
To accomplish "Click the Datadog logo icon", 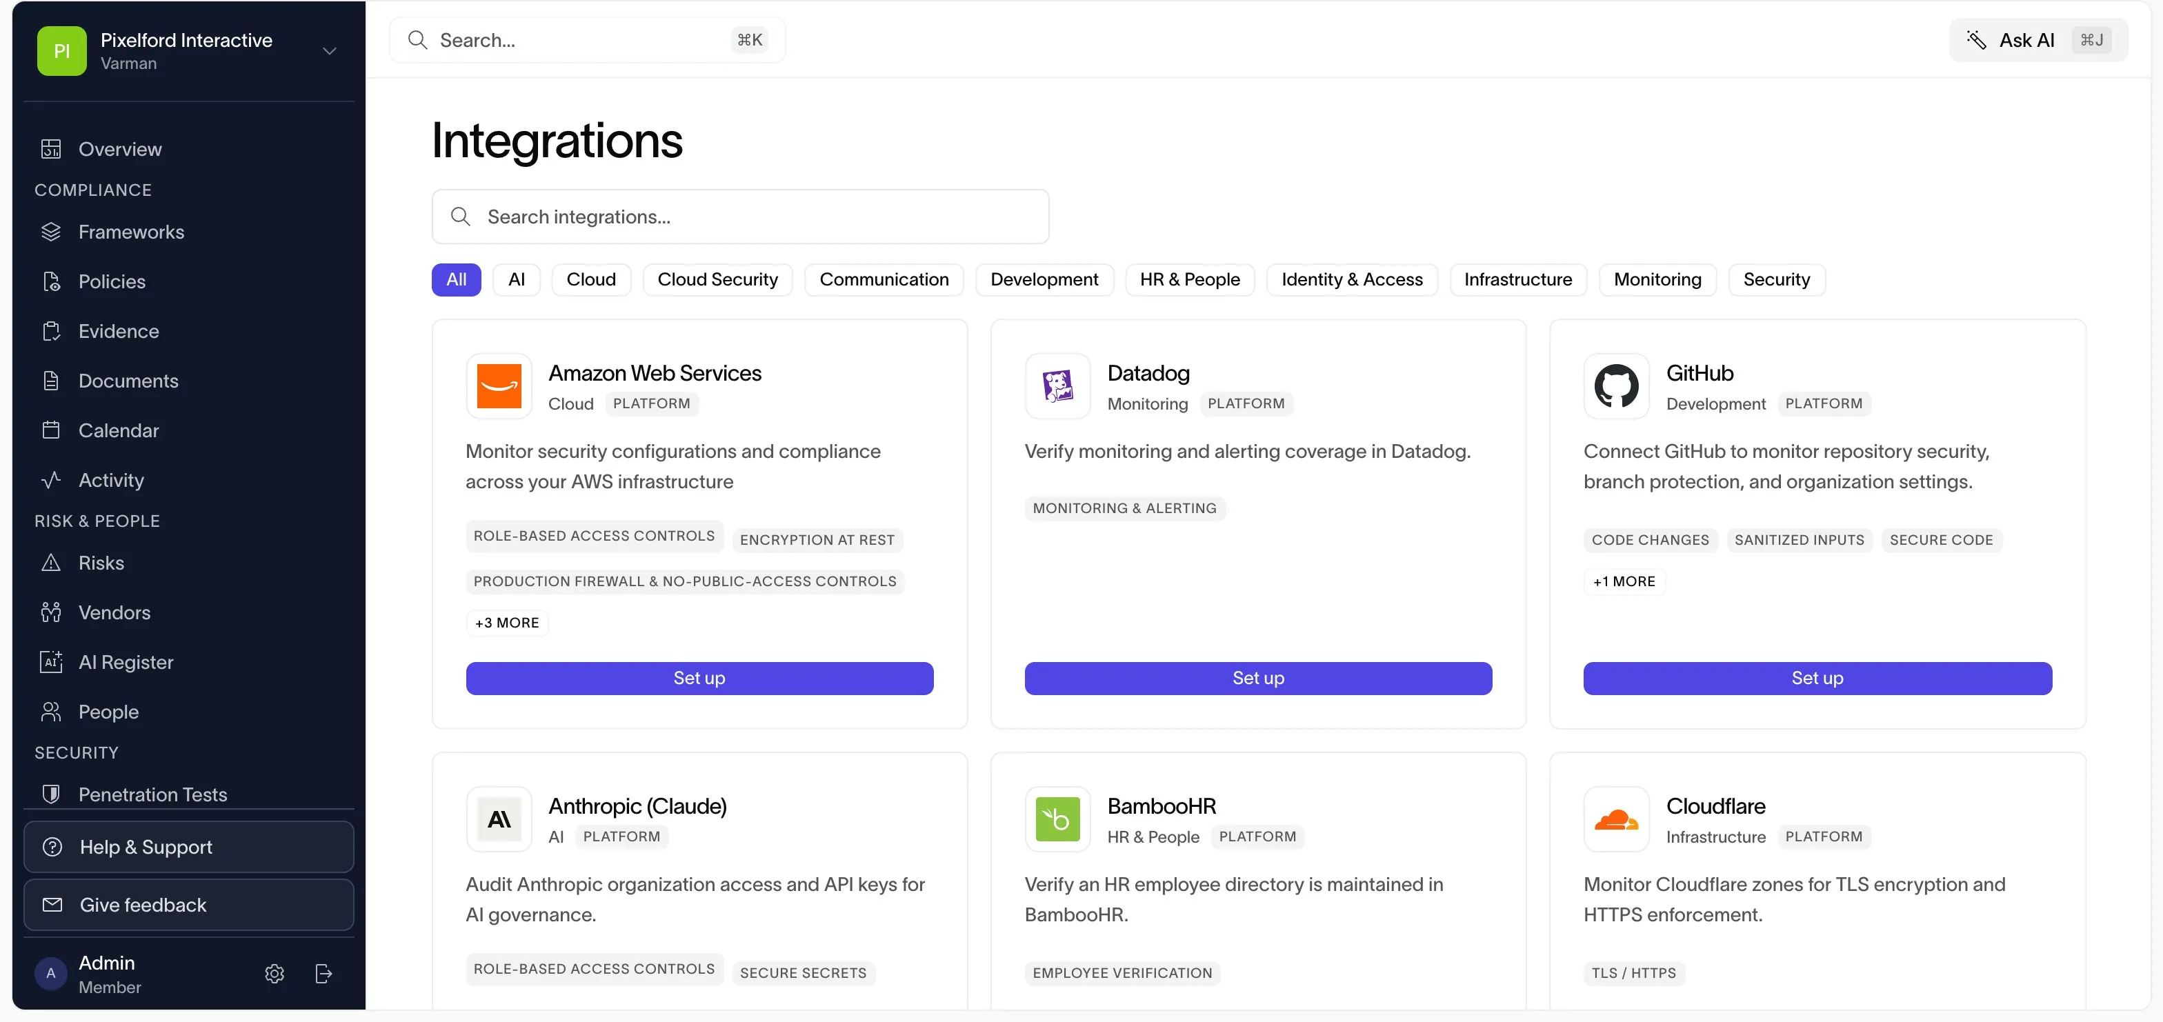I will click(1057, 386).
